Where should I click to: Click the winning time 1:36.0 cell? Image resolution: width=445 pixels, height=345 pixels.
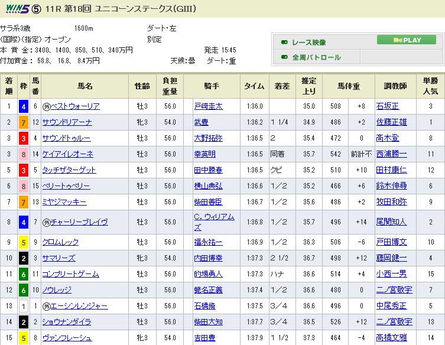255,106
